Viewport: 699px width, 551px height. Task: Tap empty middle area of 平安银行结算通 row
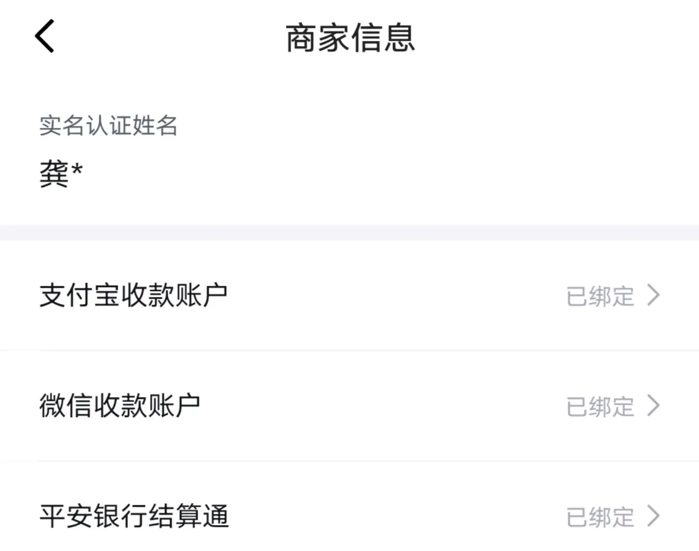click(397, 516)
